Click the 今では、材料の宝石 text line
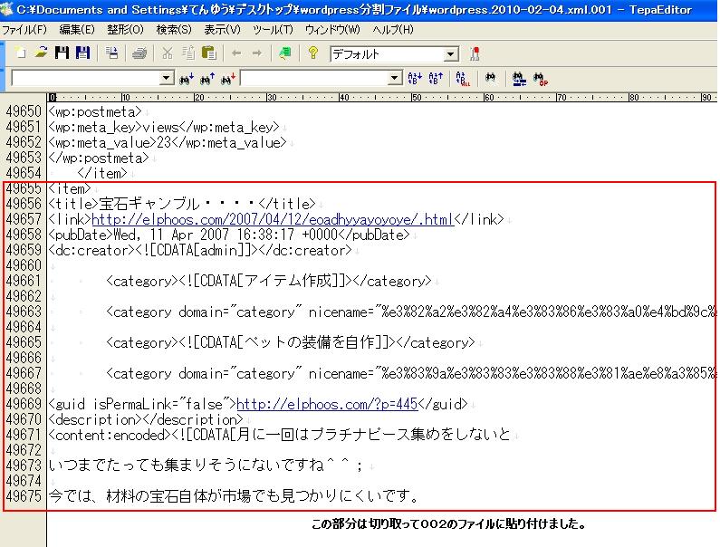This screenshot has height=547, width=720. (234, 496)
